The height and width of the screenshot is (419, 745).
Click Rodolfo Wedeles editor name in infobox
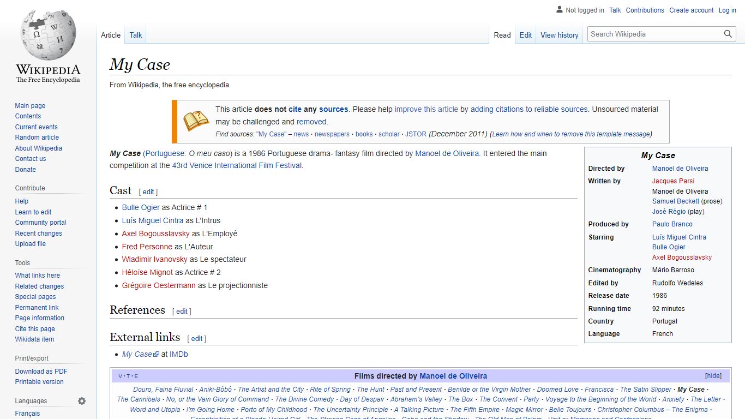pos(677,283)
